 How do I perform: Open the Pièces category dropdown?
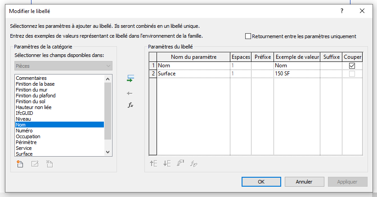coord(63,66)
